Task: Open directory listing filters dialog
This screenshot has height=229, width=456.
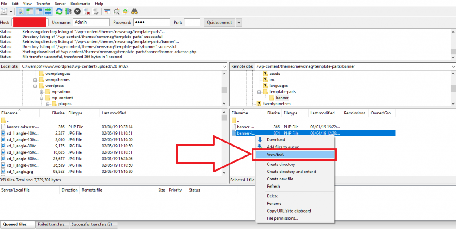Action: [x=107, y=11]
